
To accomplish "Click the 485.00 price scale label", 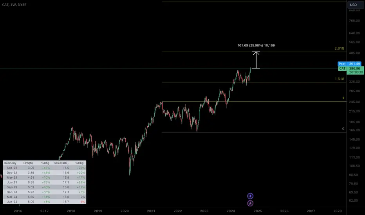I will (354, 53).
